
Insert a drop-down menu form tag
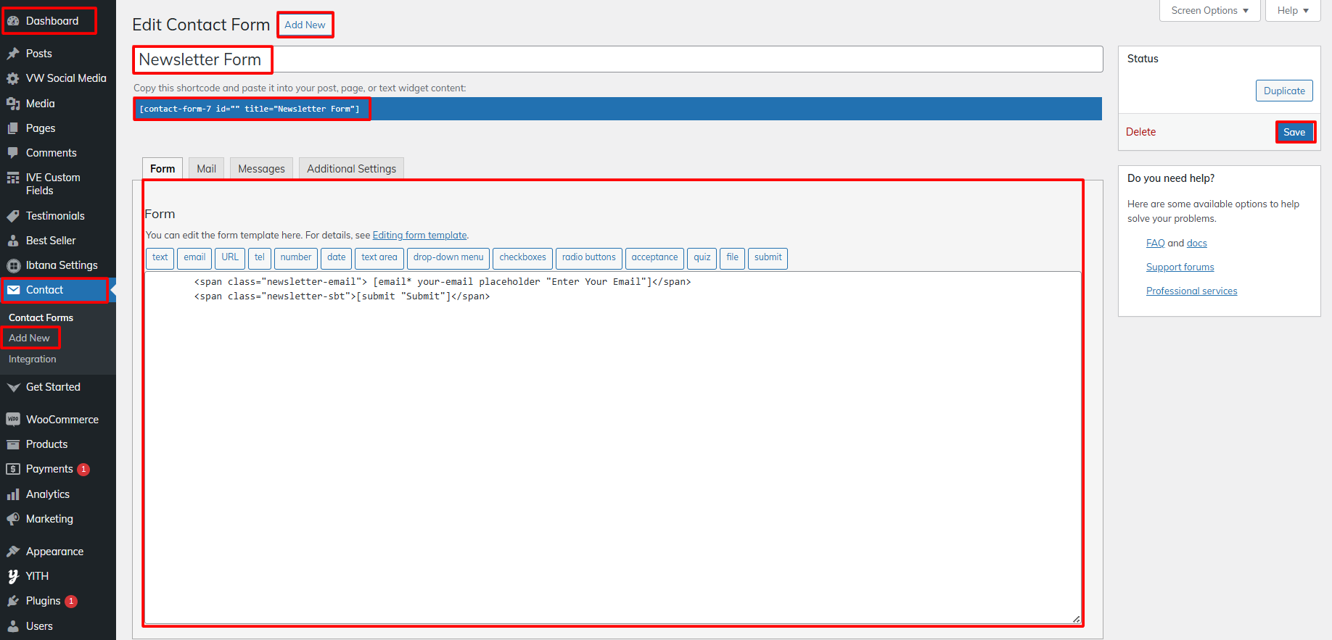(x=448, y=258)
